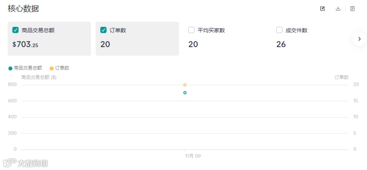Enable 成交件数 checkbox

click(x=279, y=30)
